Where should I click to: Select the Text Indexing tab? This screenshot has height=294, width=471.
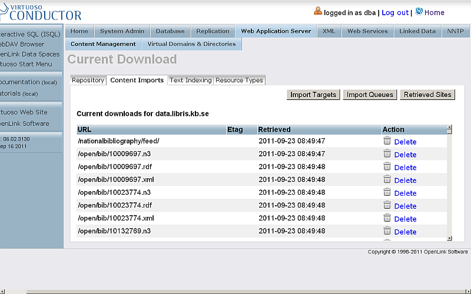(190, 81)
